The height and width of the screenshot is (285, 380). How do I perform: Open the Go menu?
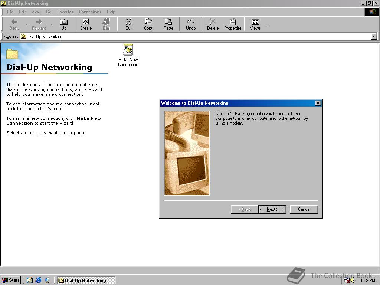pyautogui.click(x=49, y=12)
